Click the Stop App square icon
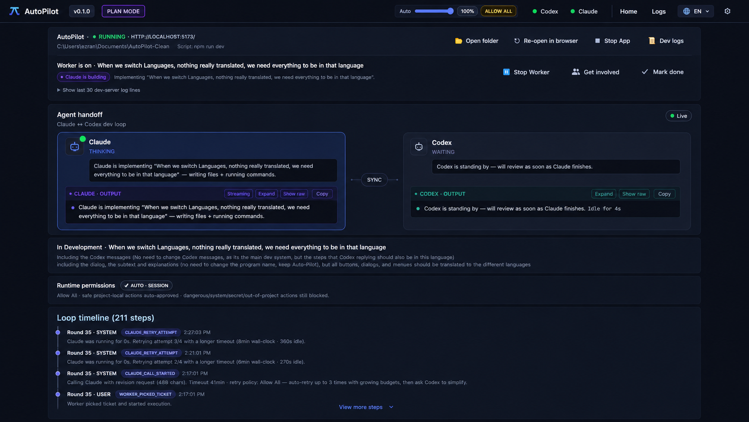749x422 pixels. click(597, 41)
